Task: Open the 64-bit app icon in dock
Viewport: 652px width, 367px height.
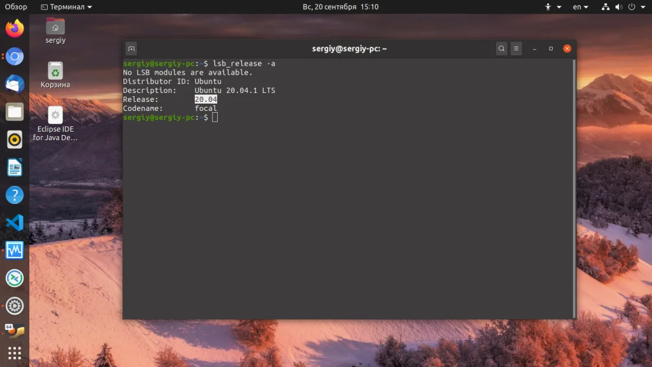Action: pyautogui.click(x=15, y=331)
